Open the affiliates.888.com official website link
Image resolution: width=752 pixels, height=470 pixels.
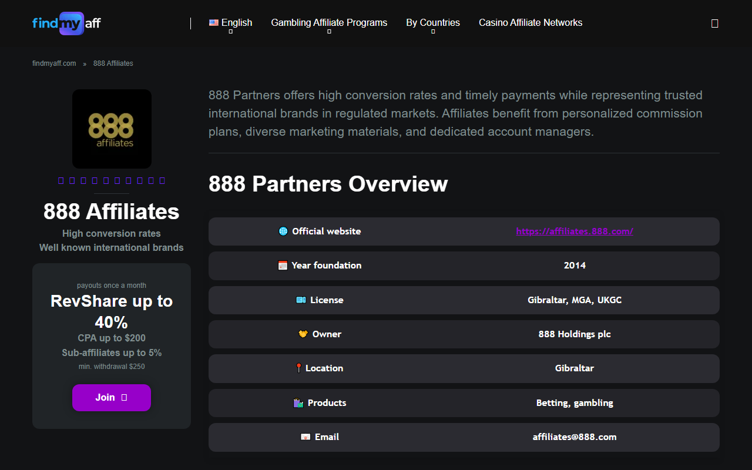575,231
